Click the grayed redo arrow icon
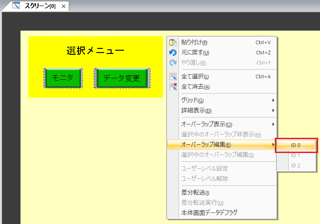Screen dimensions: 320x224 (x=173, y=63)
